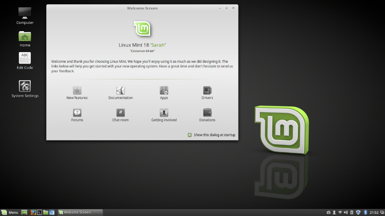Open the Bluetooth tray applet
Viewport: 385px width, 216px height.
click(x=365, y=212)
